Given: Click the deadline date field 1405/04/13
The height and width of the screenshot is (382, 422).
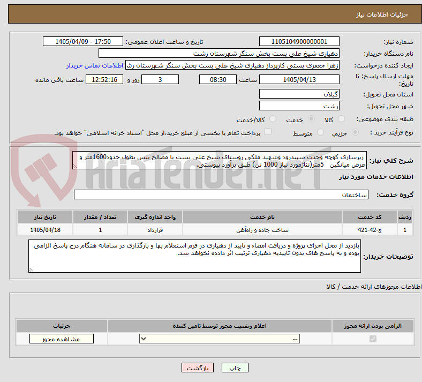Looking at the screenshot, I should [299, 79].
